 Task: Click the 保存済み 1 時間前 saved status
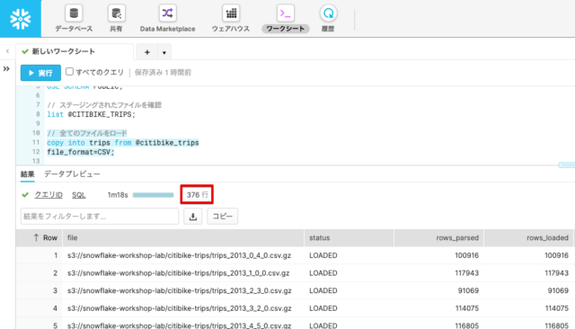pyautogui.click(x=163, y=73)
